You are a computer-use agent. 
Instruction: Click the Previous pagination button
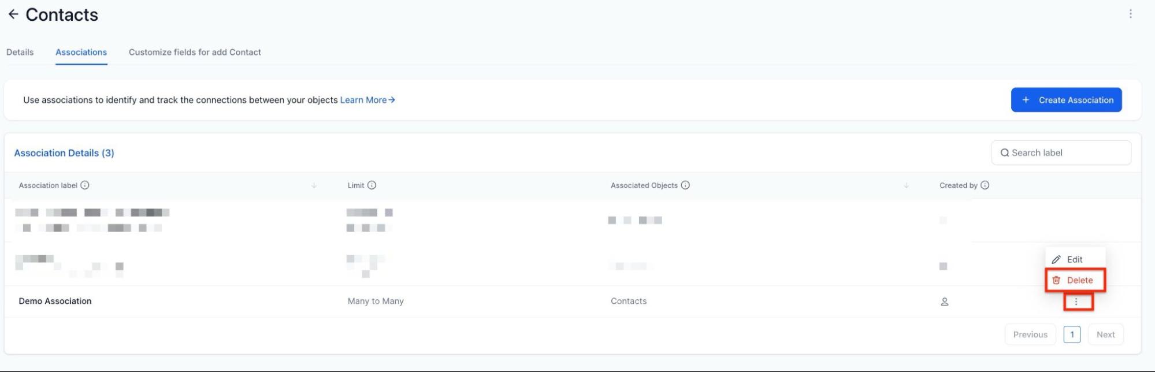coord(1030,334)
